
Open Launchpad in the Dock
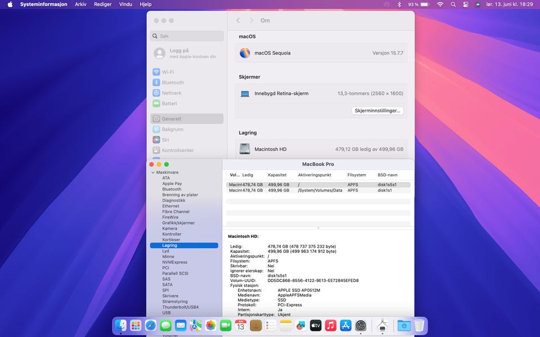(x=136, y=325)
